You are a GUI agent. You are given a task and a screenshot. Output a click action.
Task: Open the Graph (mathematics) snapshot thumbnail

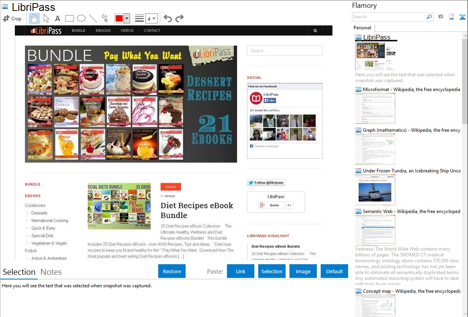point(375,149)
